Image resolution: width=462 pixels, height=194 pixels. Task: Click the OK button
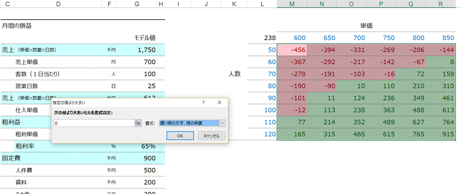point(180,136)
